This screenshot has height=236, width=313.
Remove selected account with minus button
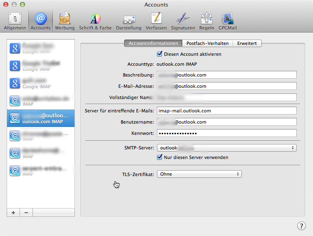(x=26, y=213)
